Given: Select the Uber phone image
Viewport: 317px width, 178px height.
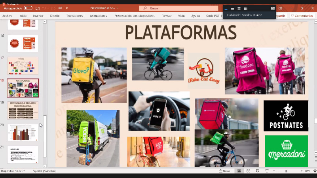Looking at the screenshot, I should pyautogui.click(x=159, y=111).
